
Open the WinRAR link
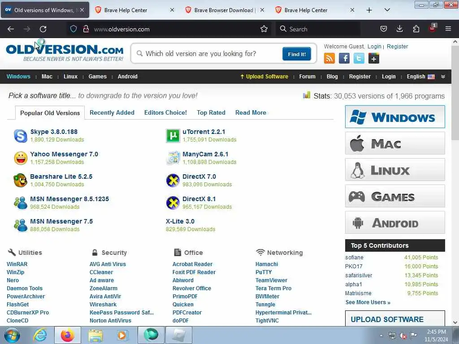pyautogui.click(x=17, y=264)
